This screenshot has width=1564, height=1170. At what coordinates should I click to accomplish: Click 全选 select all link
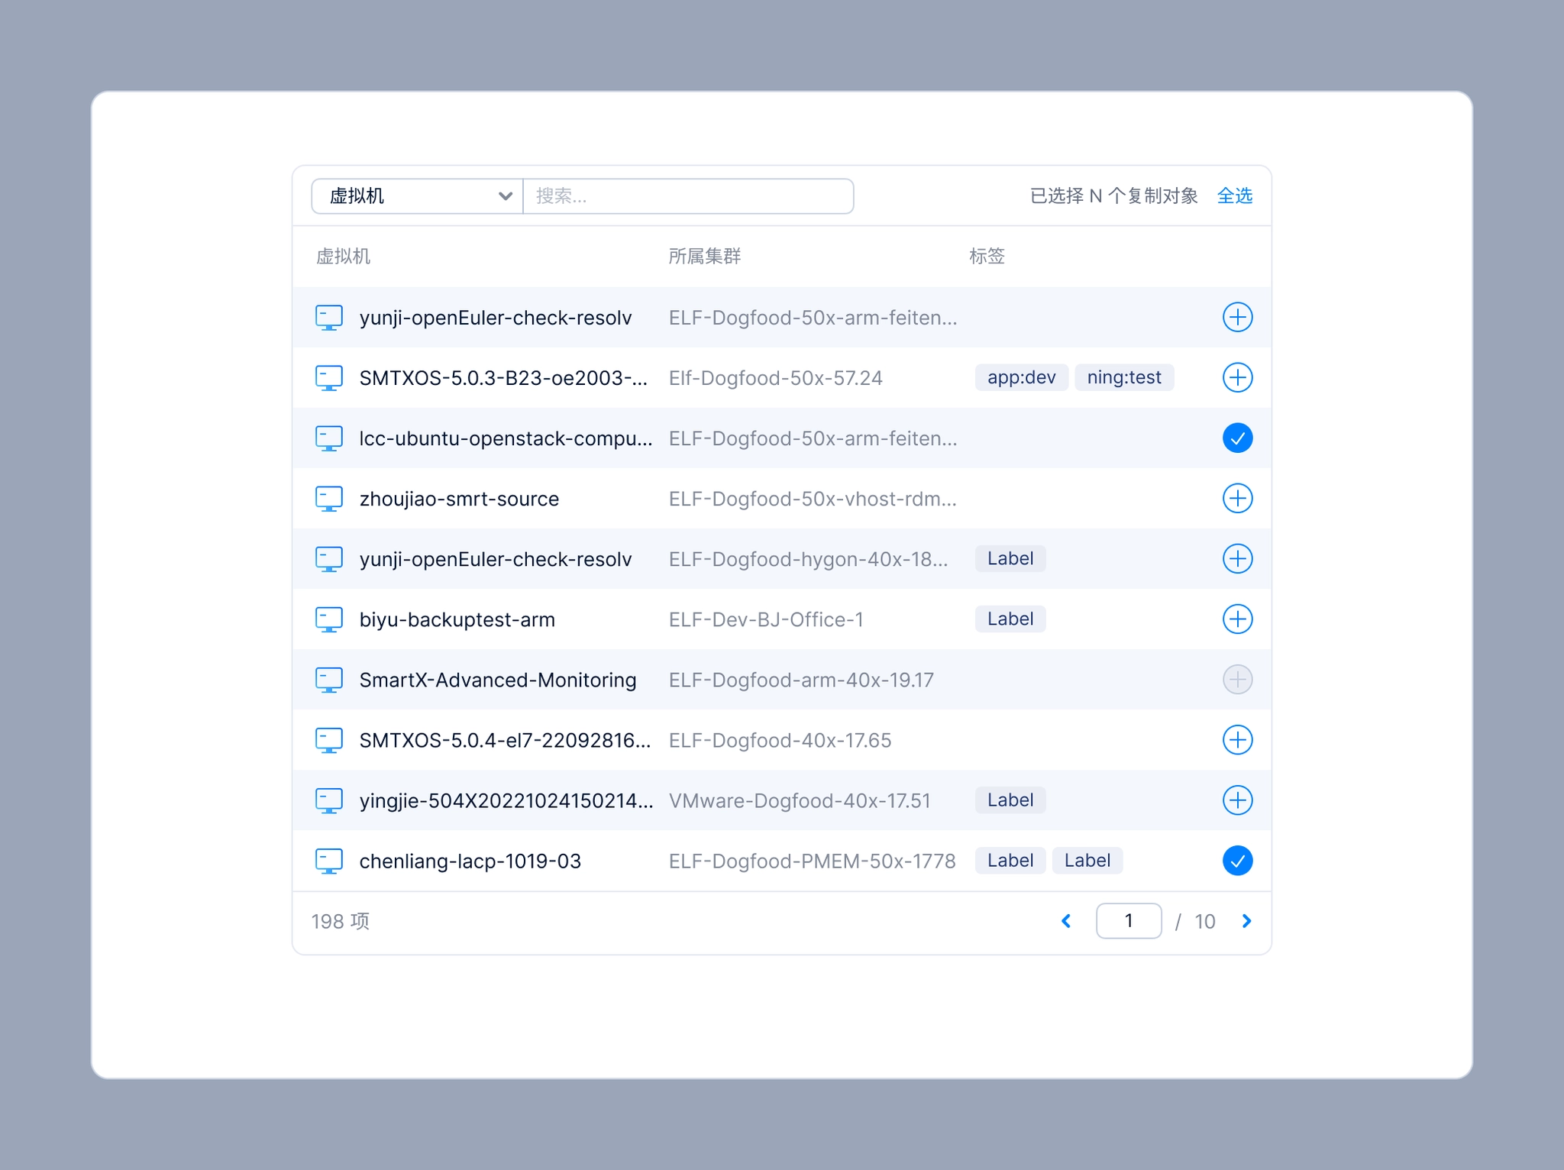[1234, 196]
